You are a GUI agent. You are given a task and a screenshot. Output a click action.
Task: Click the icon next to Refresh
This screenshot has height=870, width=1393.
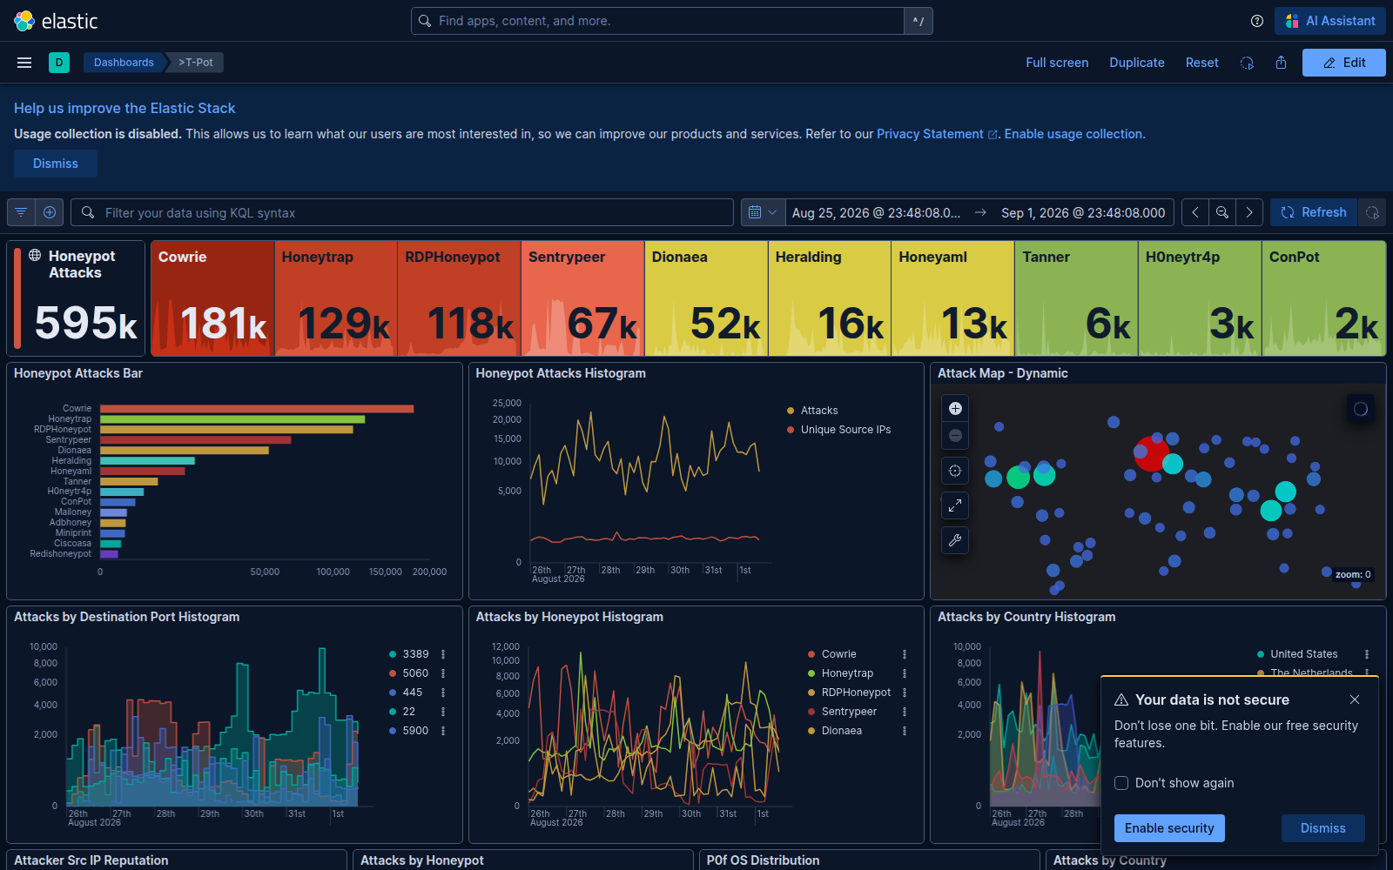pyautogui.click(x=1372, y=212)
